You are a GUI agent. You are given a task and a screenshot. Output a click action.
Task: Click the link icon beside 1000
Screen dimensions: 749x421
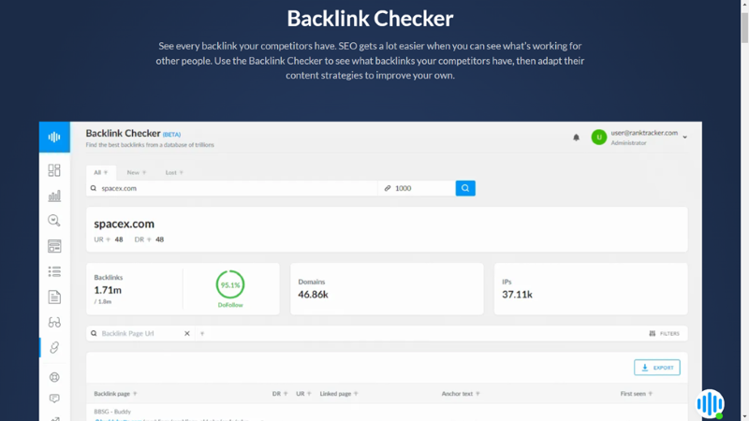click(388, 188)
